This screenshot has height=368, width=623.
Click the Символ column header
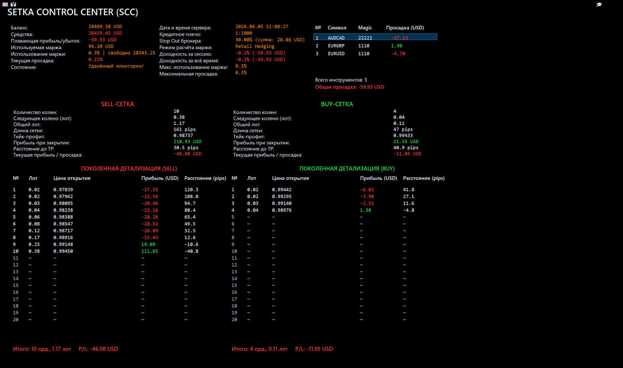point(337,28)
